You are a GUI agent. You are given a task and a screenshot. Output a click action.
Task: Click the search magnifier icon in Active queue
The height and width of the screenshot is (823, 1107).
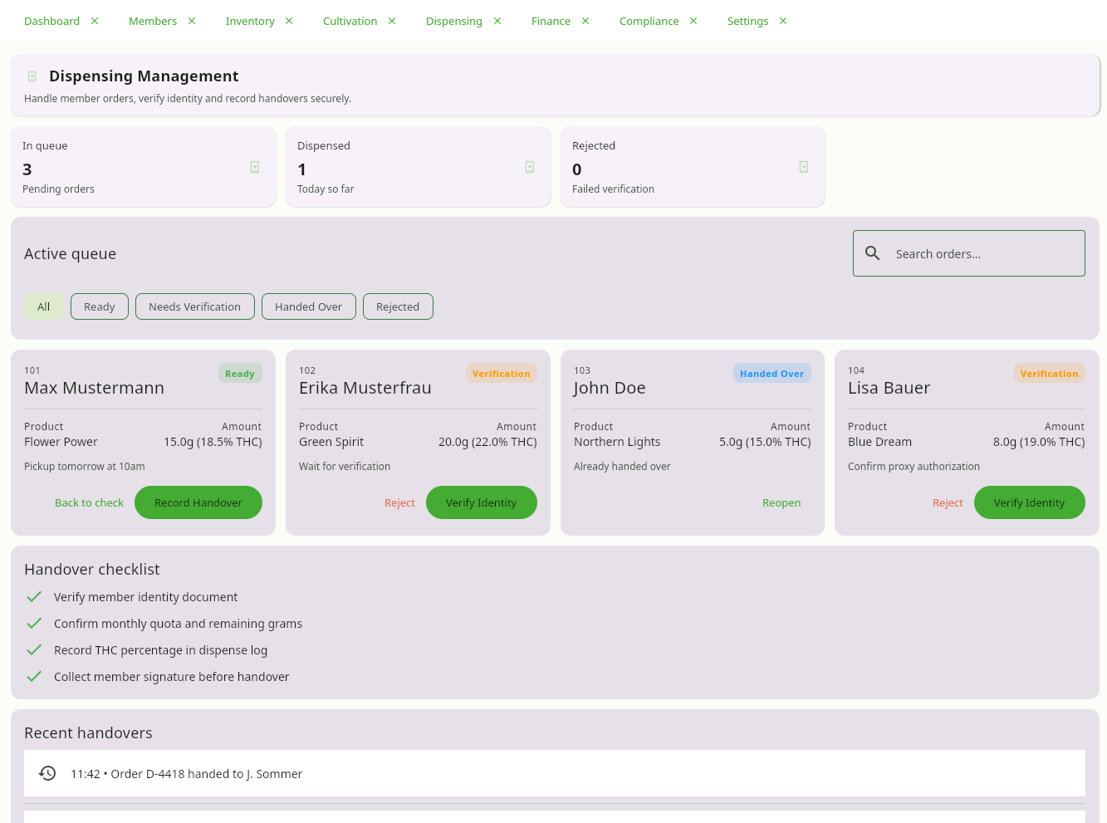(x=872, y=253)
